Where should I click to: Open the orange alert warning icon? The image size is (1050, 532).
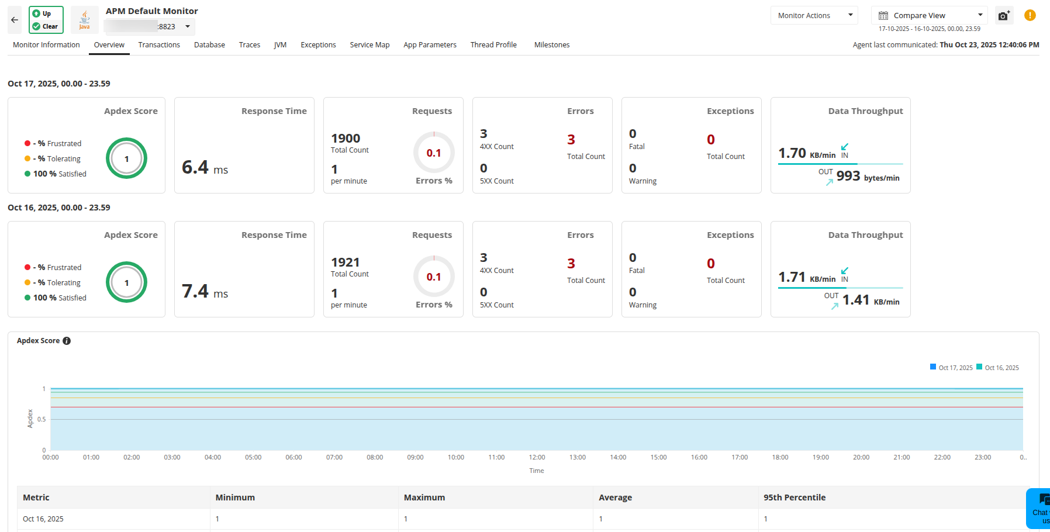1030,16
